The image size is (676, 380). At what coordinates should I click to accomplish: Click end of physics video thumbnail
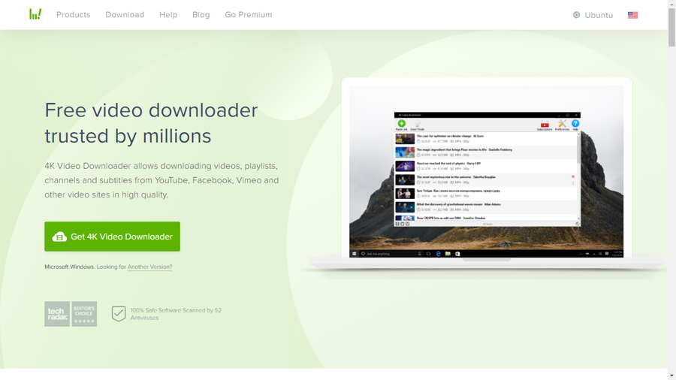click(405, 166)
